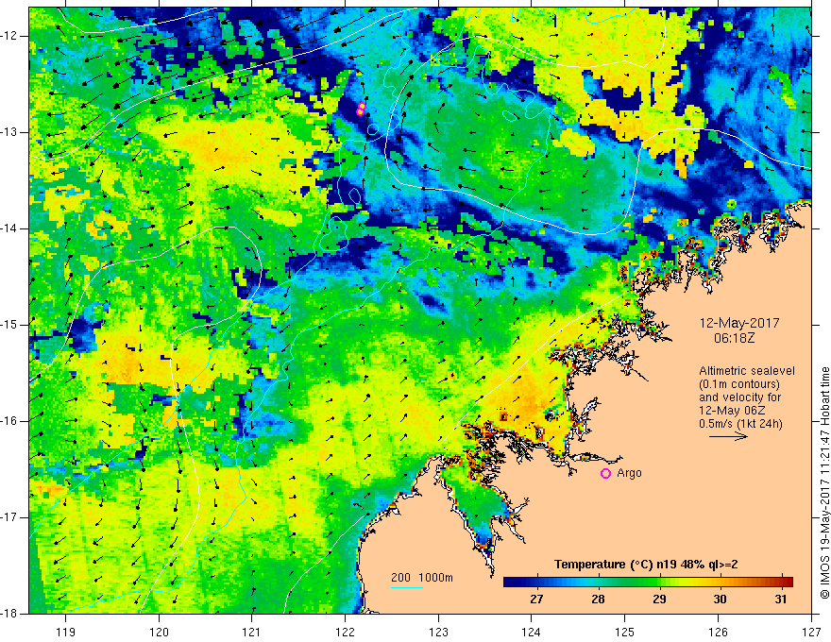Click the latitude axis label -16
The height and width of the screenshot is (642, 831).
10,421
